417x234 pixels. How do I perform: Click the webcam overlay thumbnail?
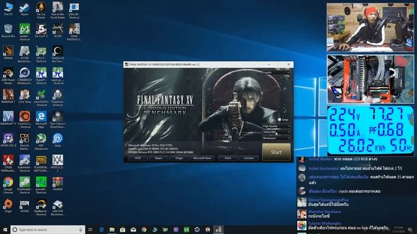(370, 27)
